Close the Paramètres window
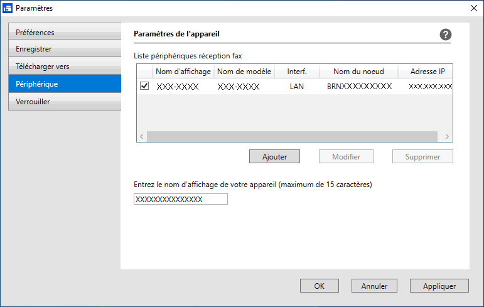Image resolution: width=484 pixels, height=307 pixels. tap(474, 8)
